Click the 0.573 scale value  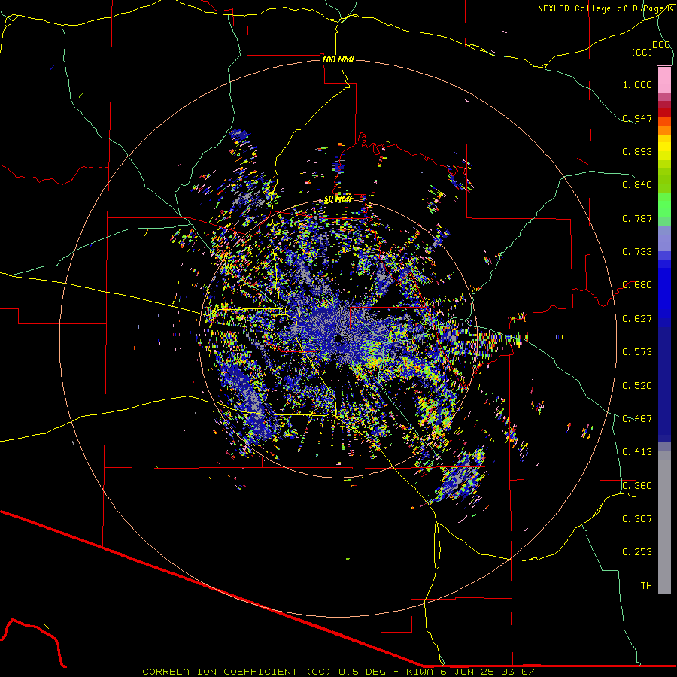[x=637, y=352]
